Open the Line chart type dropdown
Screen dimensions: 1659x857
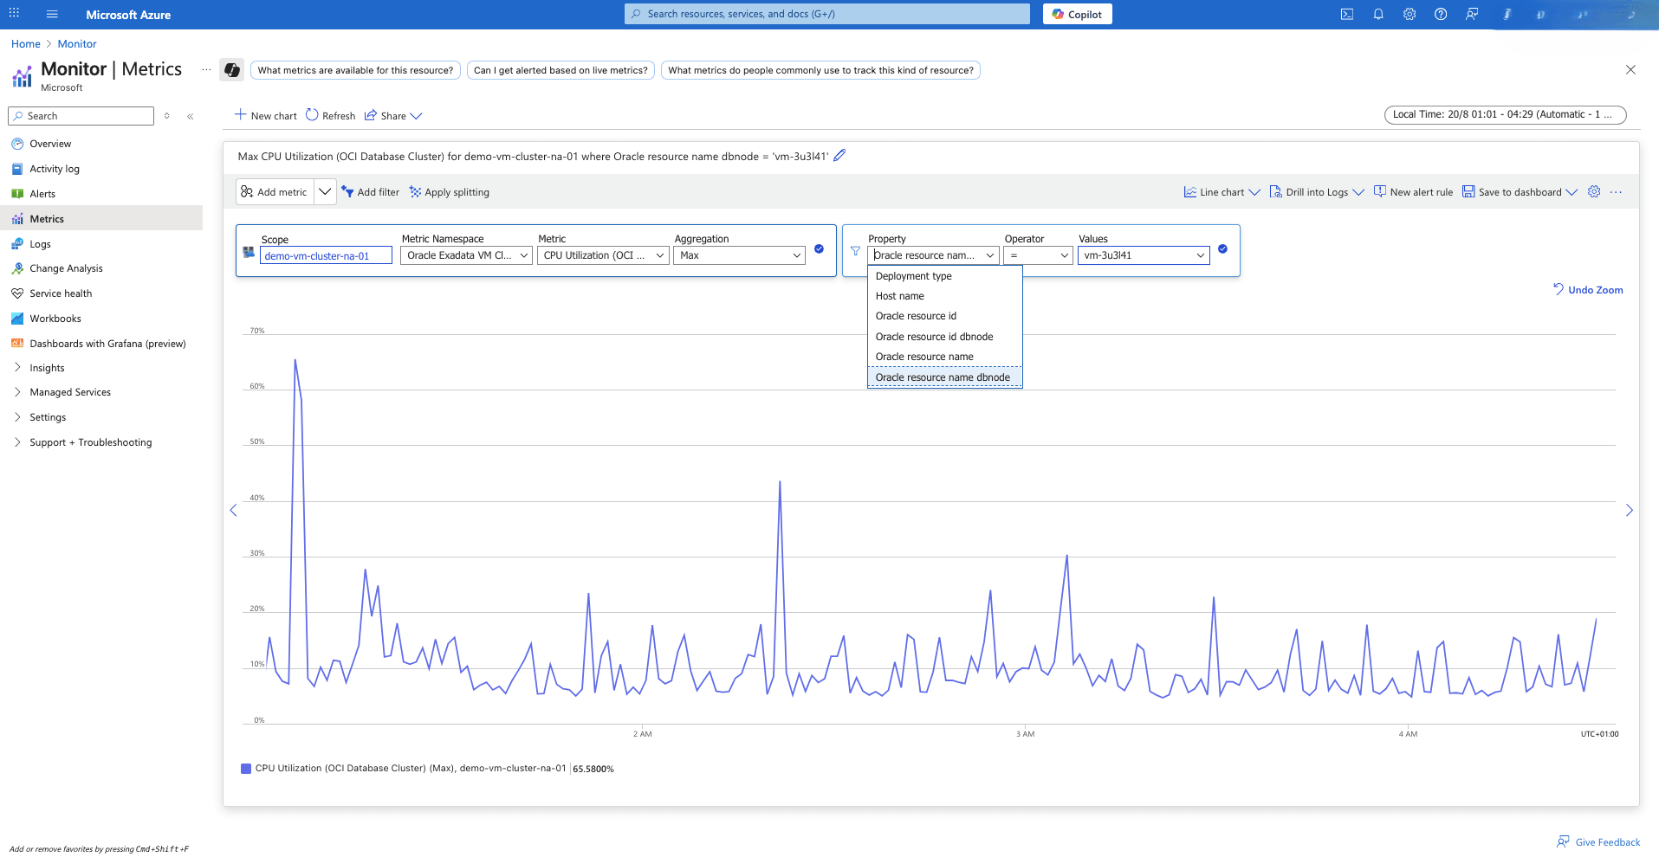pyautogui.click(x=1222, y=192)
